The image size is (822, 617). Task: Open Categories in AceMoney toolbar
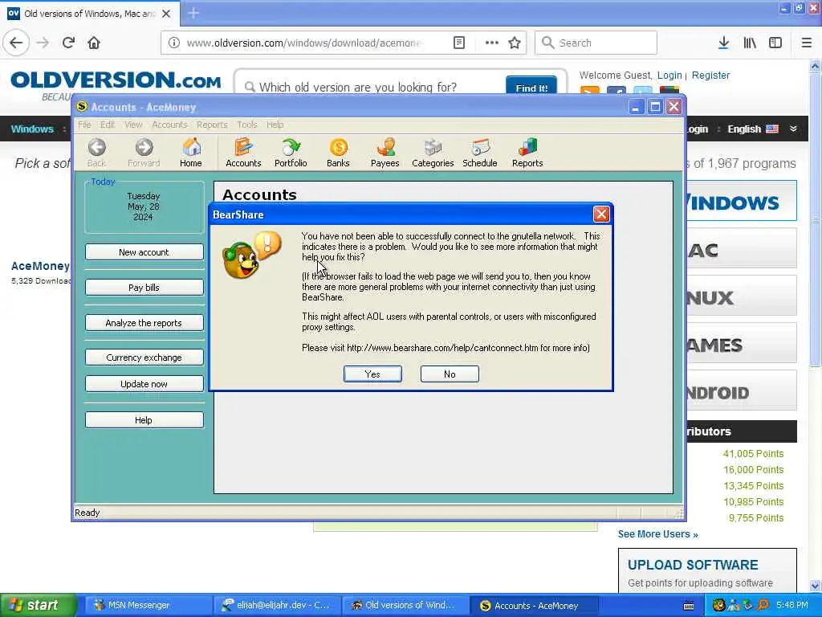click(x=433, y=153)
